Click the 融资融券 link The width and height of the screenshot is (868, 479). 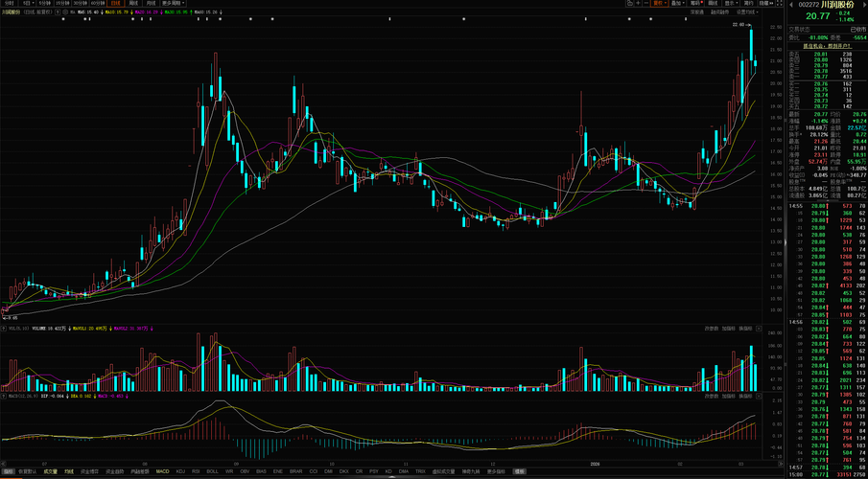click(719, 11)
